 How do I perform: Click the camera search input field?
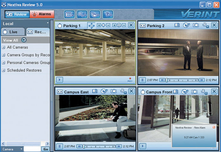pos(32,149)
